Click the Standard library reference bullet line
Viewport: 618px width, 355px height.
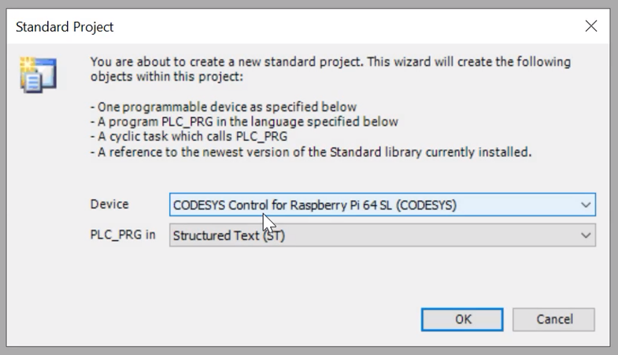click(x=311, y=152)
